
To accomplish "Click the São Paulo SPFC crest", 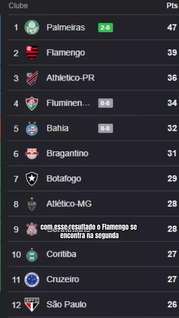I will coord(32,305).
